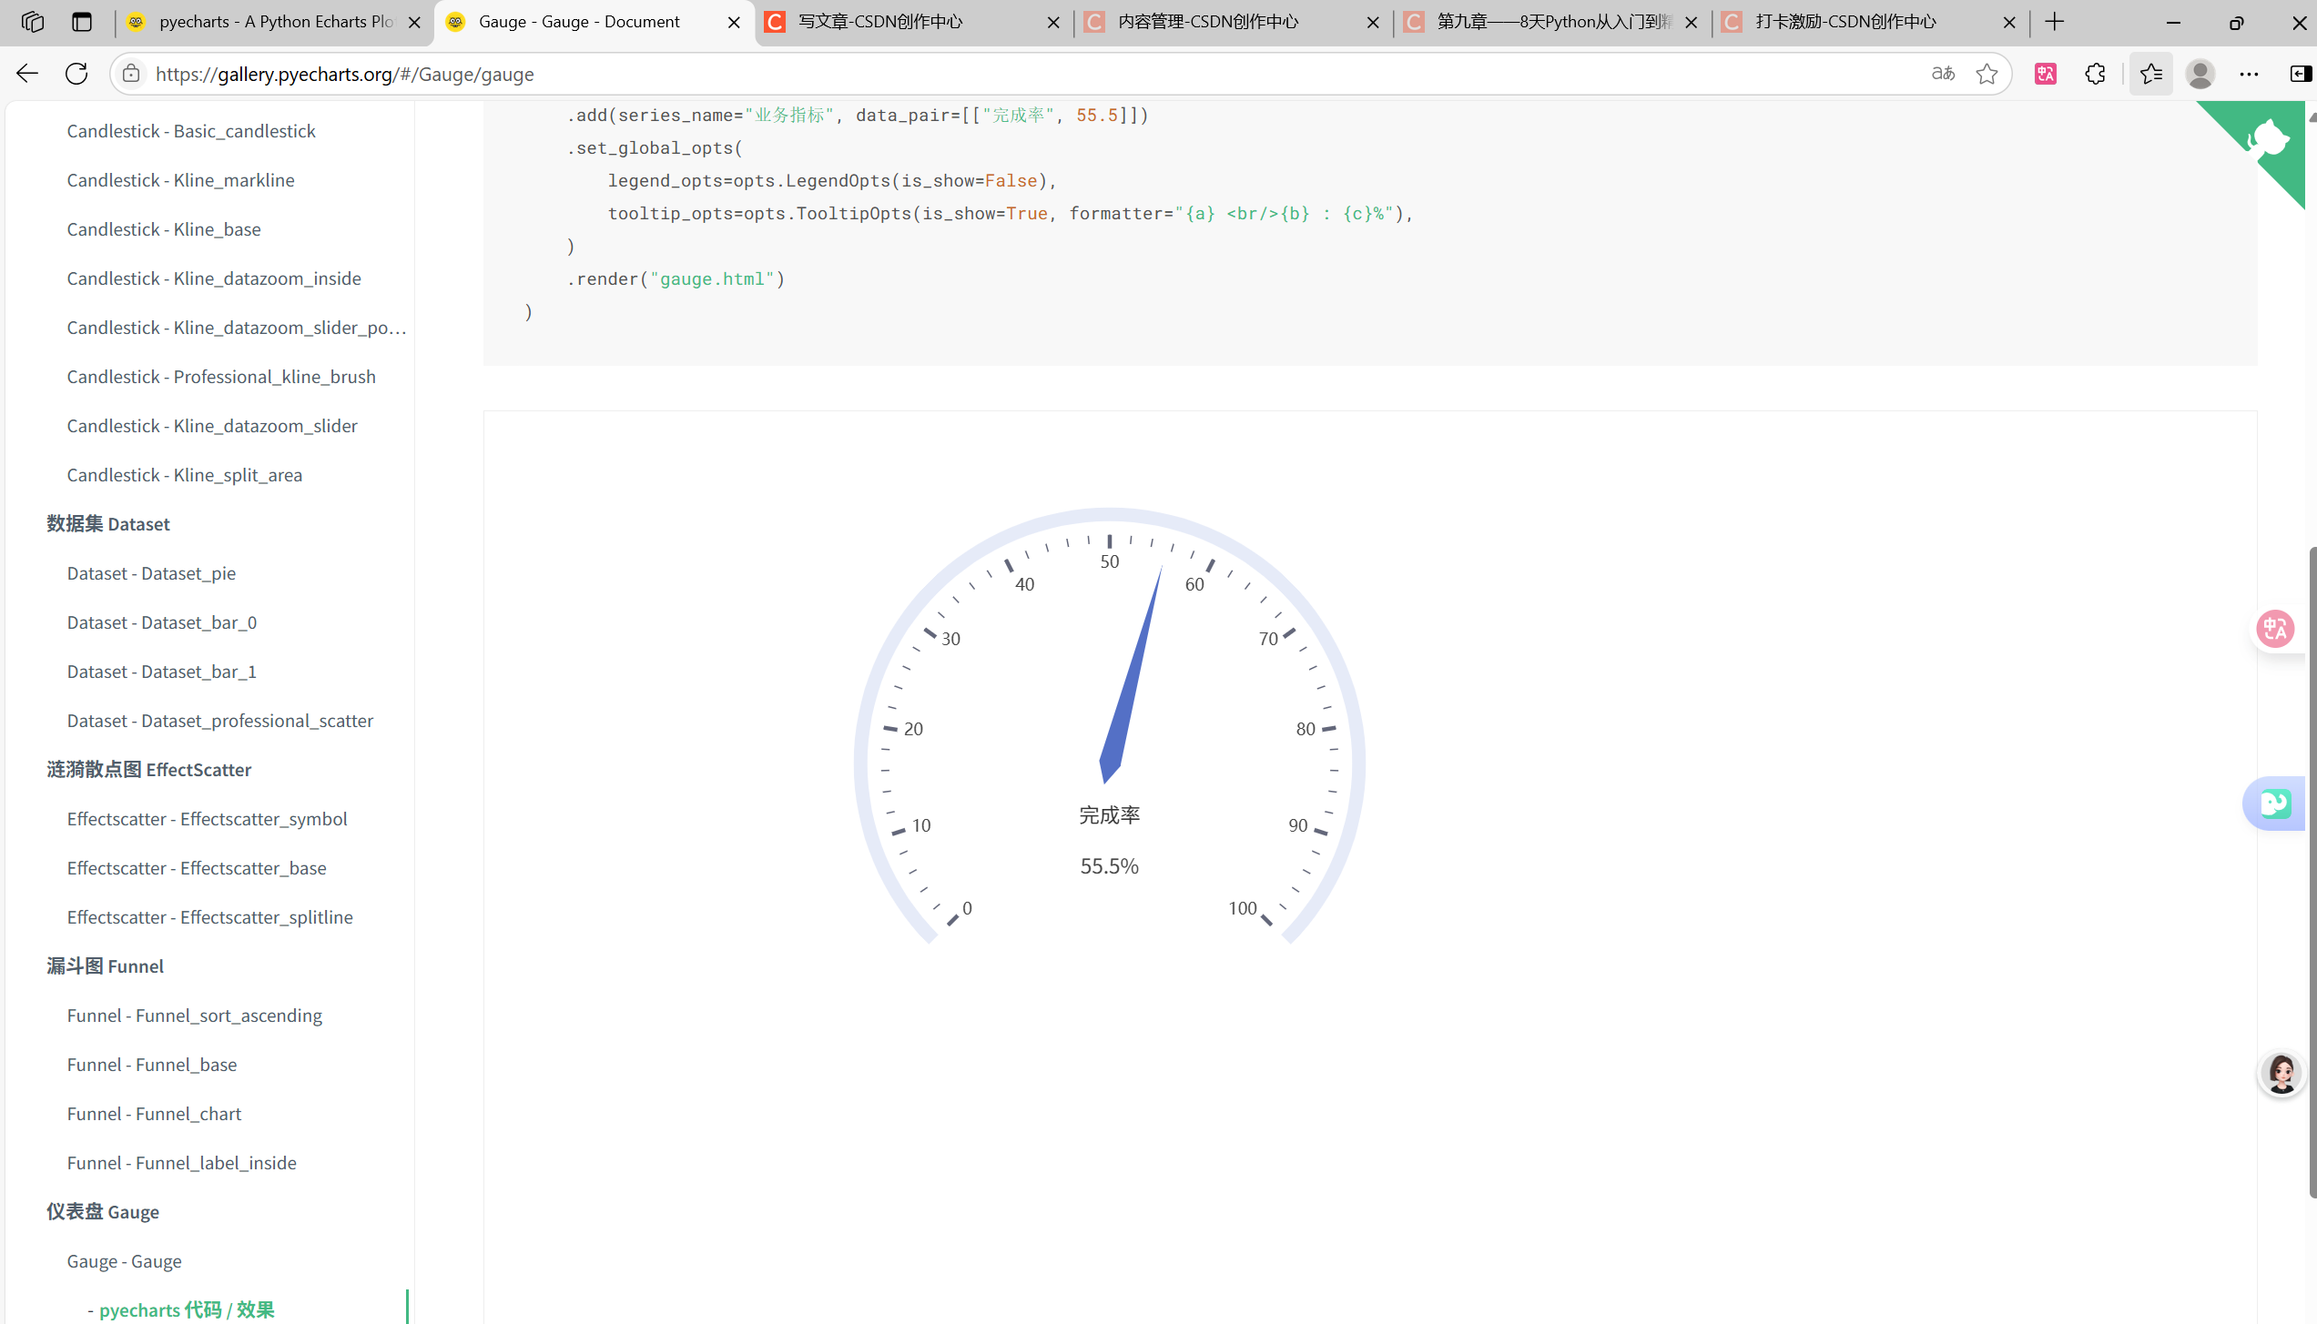
Task: Expand the 漏斗图 Funnel section
Action: [x=106, y=966]
